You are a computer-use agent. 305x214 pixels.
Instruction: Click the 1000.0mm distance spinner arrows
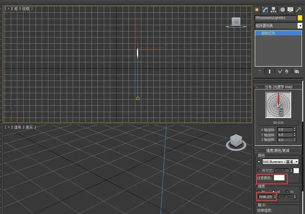coord(295,197)
